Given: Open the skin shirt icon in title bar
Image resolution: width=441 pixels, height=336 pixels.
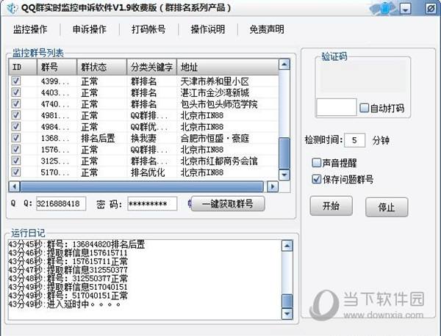Looking at the screenshot, I should point(385,8).
